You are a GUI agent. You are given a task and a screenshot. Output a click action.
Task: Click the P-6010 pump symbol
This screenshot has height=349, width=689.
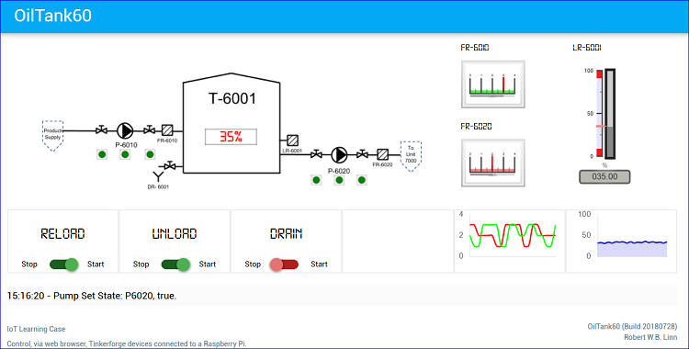click(x=125, y=130)
